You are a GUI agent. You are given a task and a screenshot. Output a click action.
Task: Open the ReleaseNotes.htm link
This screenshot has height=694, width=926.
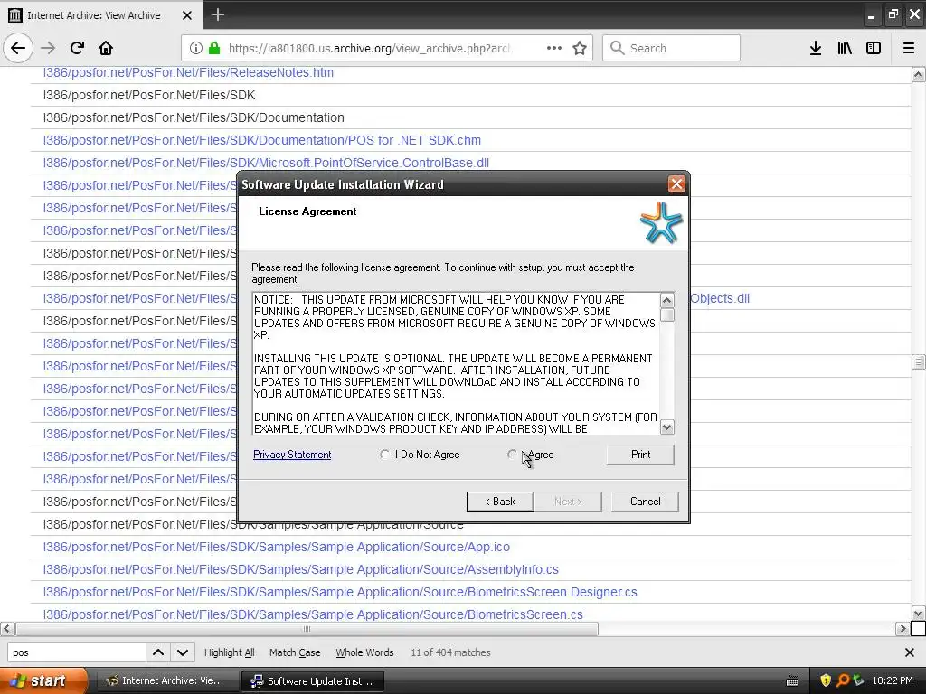point(188,72)
